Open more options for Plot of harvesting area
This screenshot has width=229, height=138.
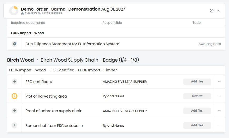tap(220, 96)
